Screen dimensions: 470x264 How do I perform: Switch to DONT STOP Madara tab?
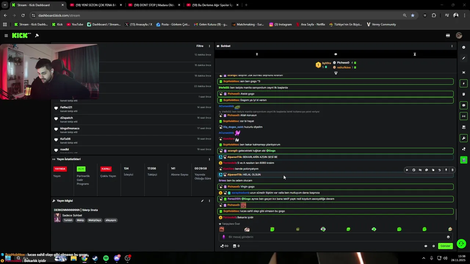[154, 5]
